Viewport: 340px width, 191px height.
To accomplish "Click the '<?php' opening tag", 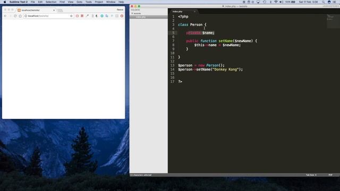I will coord(183,16).
